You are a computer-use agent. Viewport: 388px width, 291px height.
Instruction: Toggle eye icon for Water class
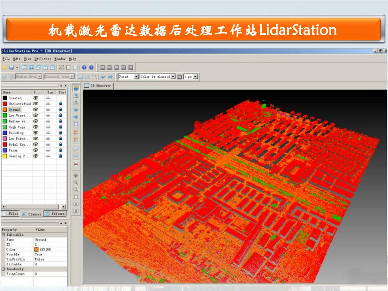pyautogui.click(x=36, y=150)
